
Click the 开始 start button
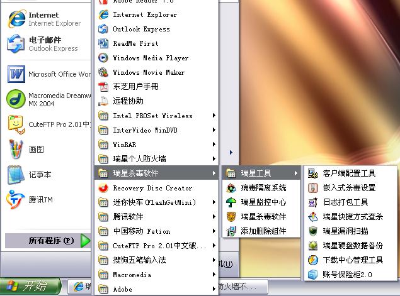pos(30,286)
